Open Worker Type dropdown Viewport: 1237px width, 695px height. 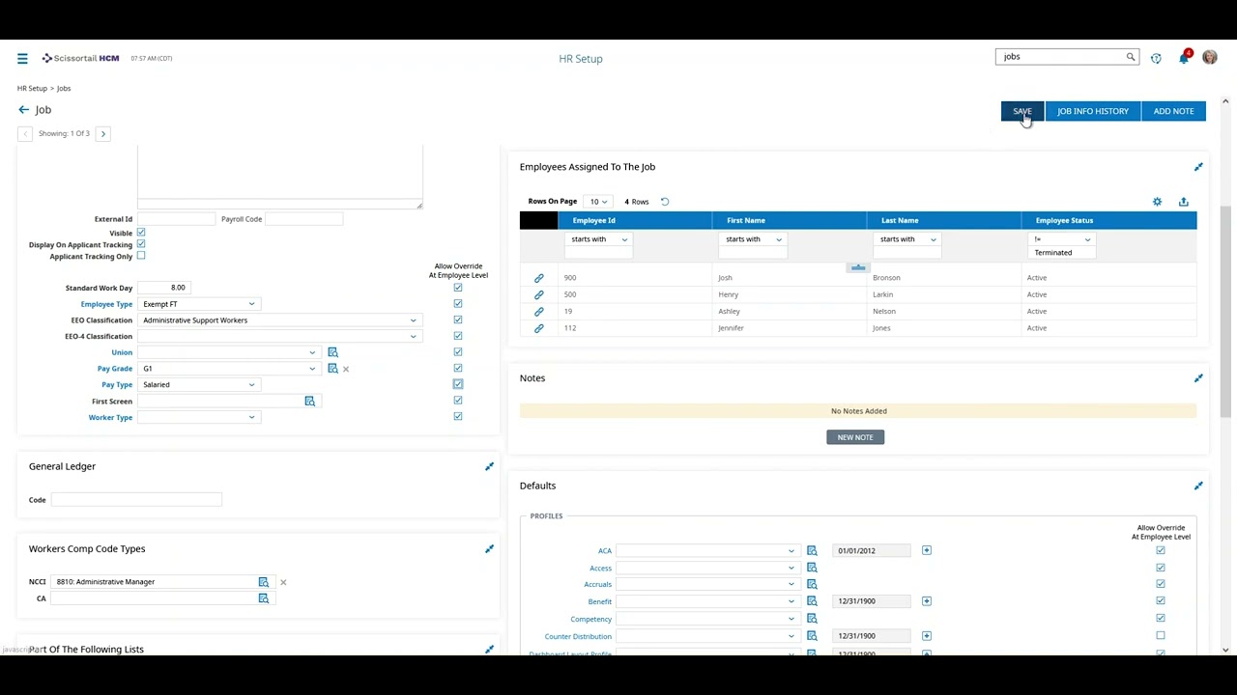click(198, 418)
